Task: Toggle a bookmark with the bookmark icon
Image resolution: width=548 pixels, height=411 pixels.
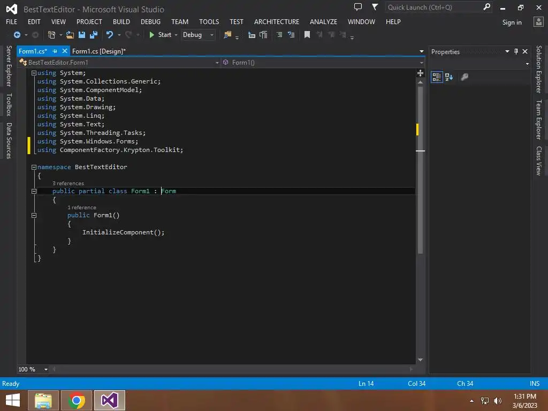Action: click(x=307, y=35)
